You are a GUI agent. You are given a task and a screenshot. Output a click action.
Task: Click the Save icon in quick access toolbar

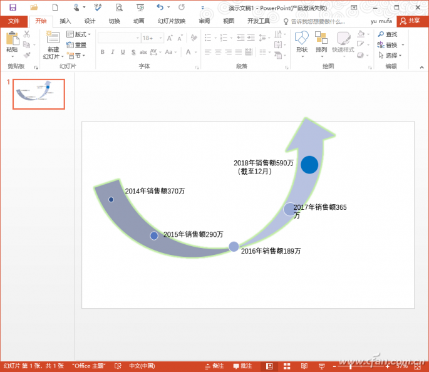13,8
